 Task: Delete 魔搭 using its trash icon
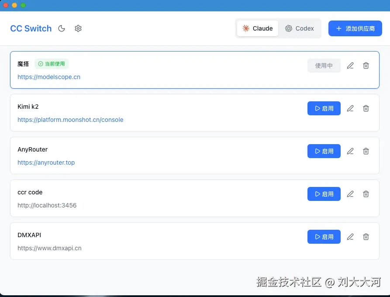[x=366, y=66]
